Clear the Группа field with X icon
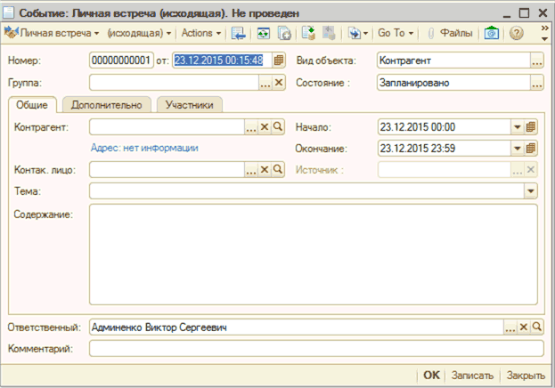Screen dimensions: 555x388 278,83
